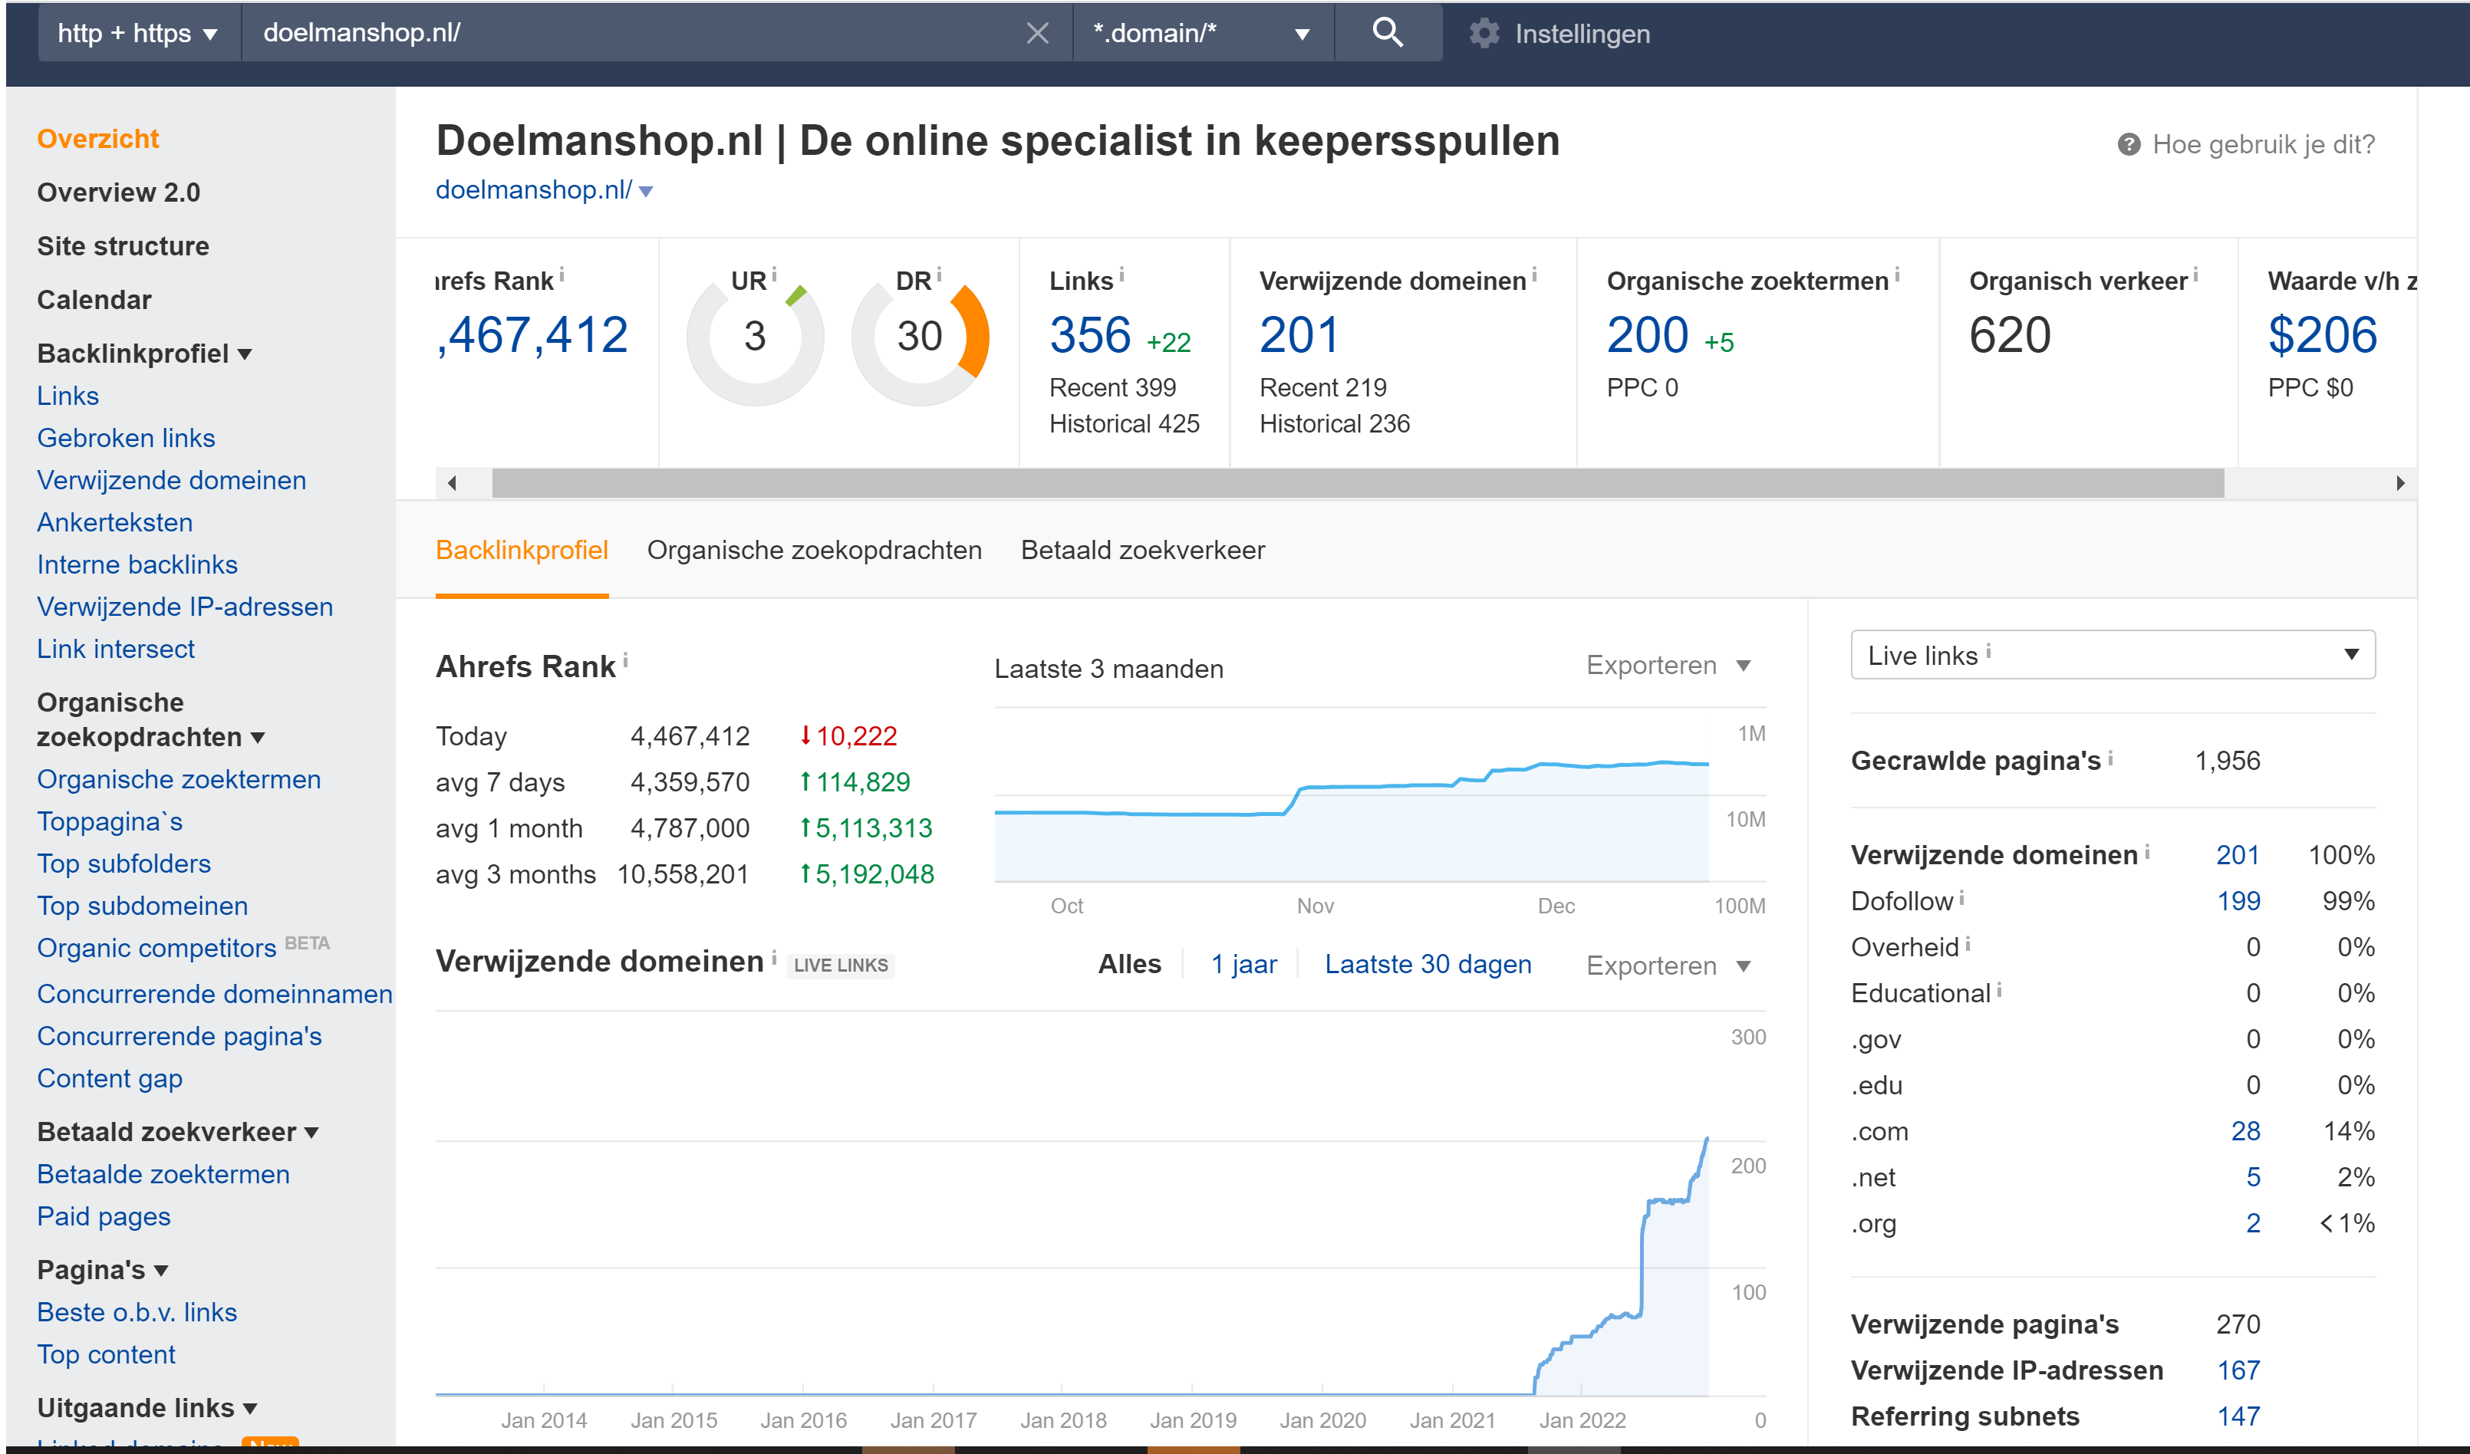Open Overview 2.0 in the sidebar
The image size is (2470, 1454).
119,192
